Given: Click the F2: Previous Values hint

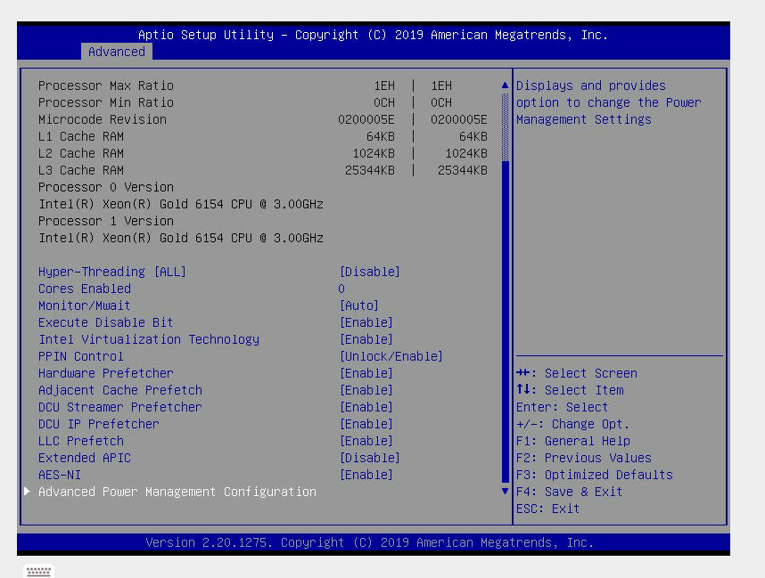Looking at the screenshot, I should tap(583, 458).
